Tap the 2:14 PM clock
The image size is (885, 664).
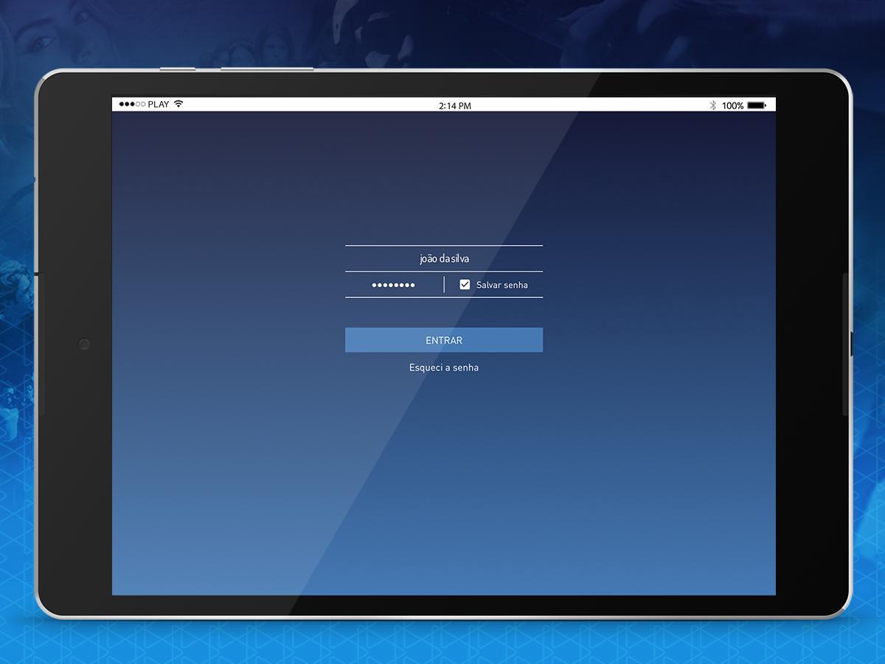click(x=454, y=106)
